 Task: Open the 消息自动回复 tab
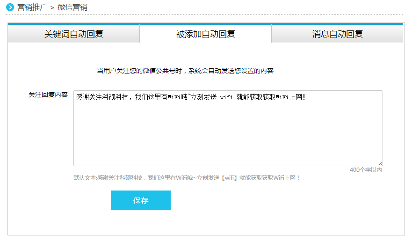tap(337, 34)
